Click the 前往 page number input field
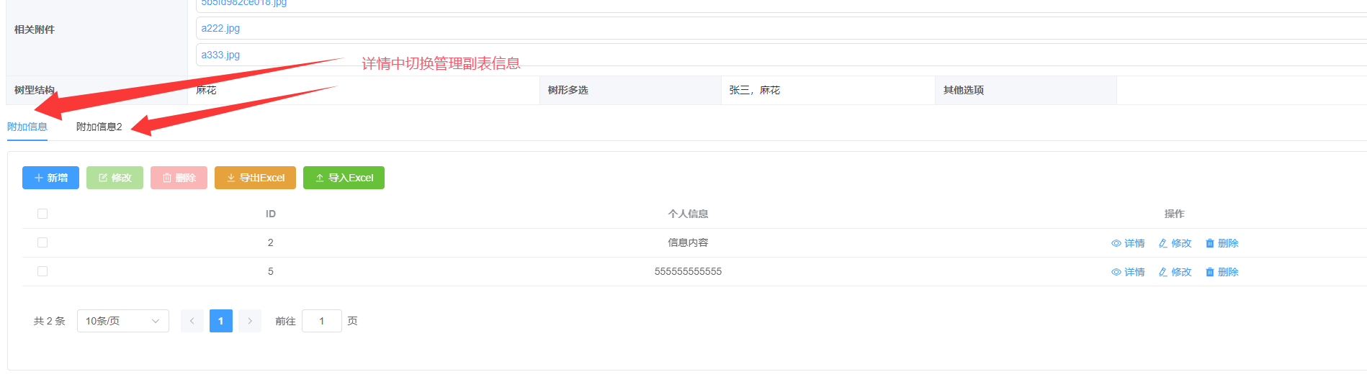The height and width of the screenshot is (377, 1367). [x=321, y=321]
